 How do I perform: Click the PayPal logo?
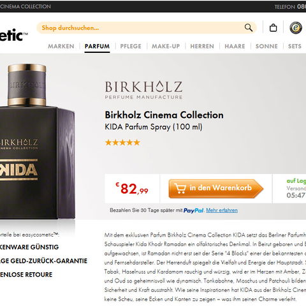coord(193,210)
